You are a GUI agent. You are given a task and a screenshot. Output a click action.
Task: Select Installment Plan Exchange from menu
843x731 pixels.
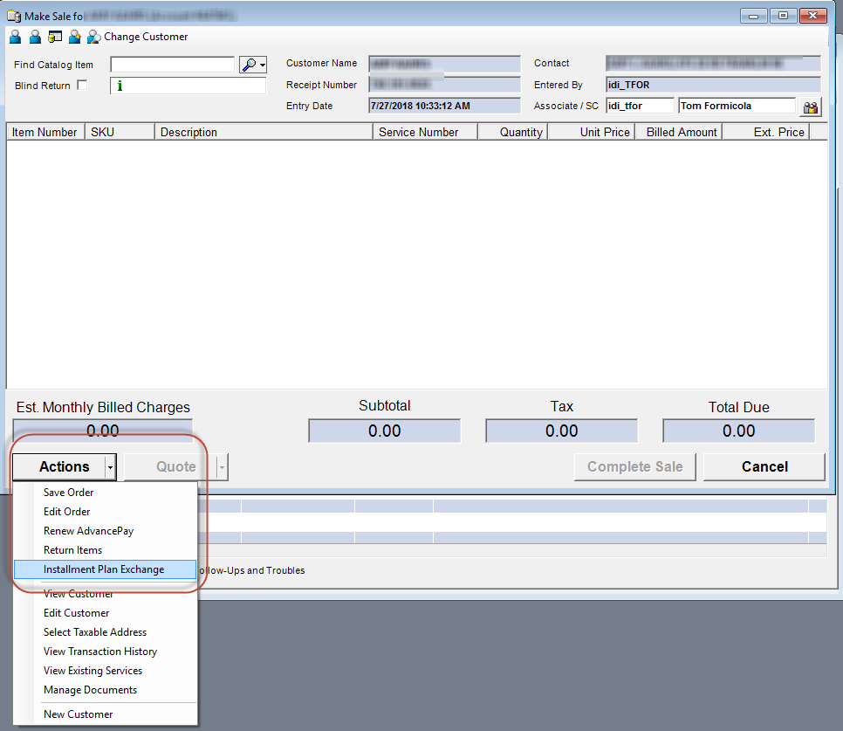pyautogui.click(x=104, y=569)
